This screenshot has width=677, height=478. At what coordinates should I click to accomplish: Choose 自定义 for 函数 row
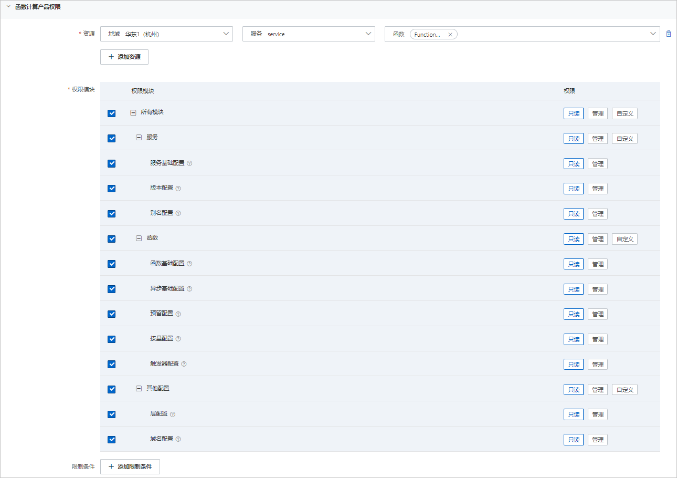pos(625,239)
